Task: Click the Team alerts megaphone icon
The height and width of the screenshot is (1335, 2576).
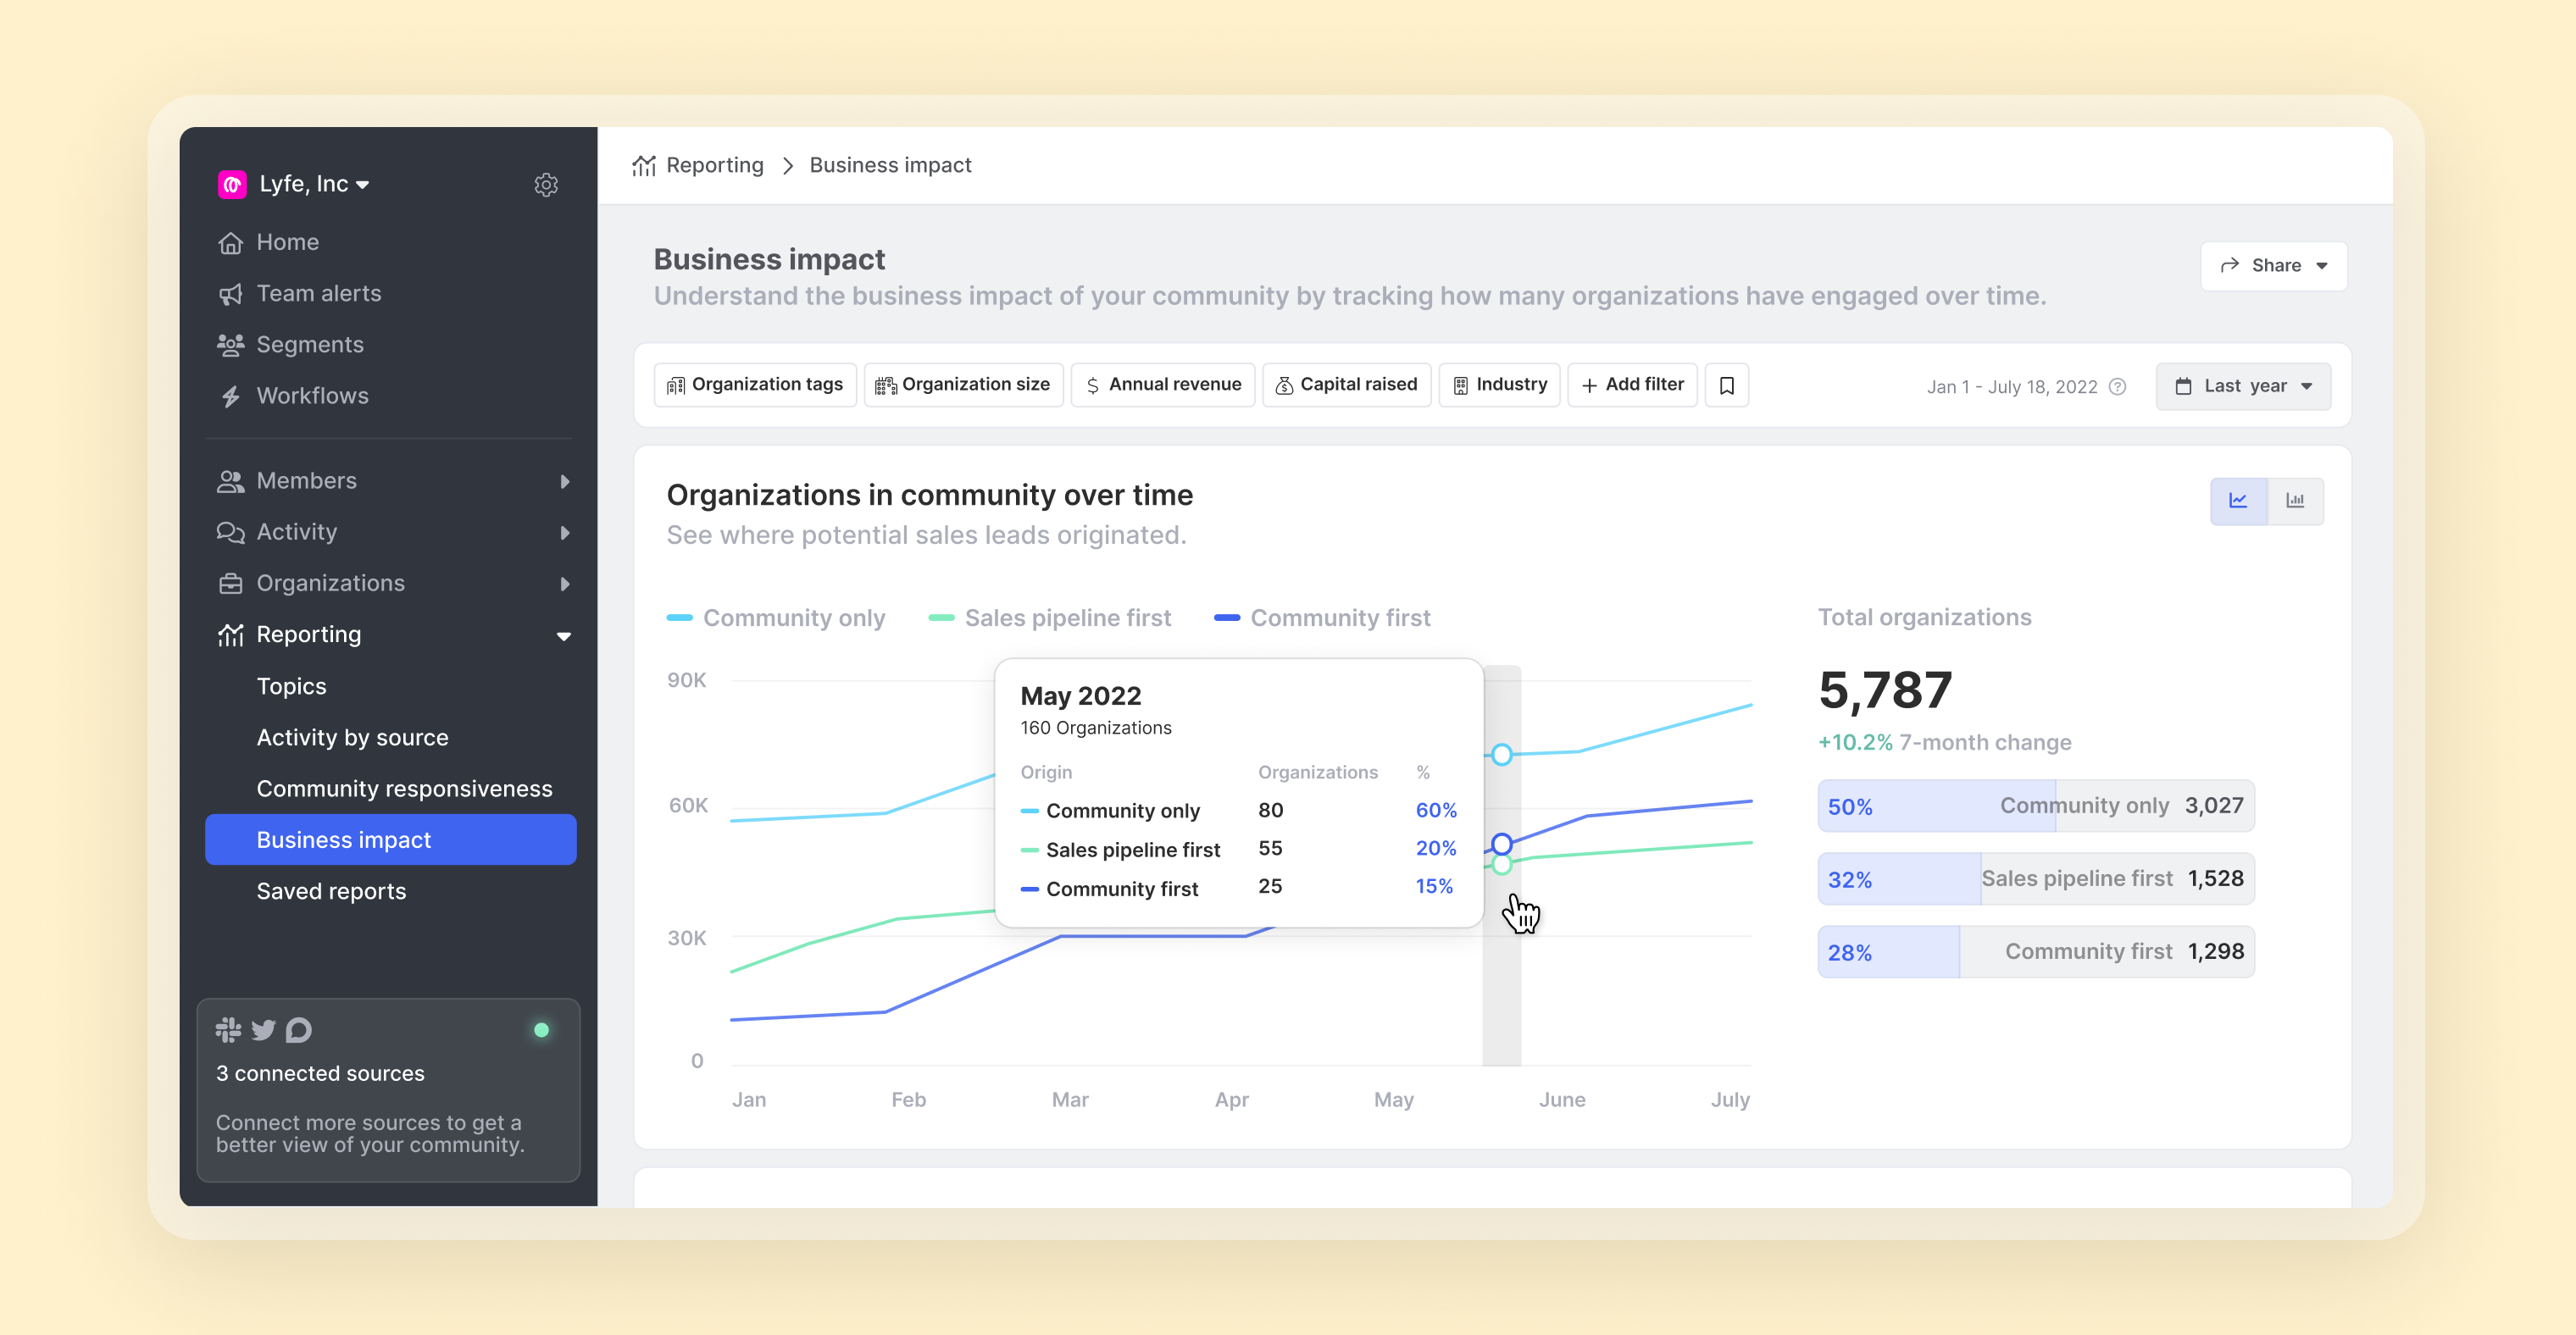Action: (231, 294)
